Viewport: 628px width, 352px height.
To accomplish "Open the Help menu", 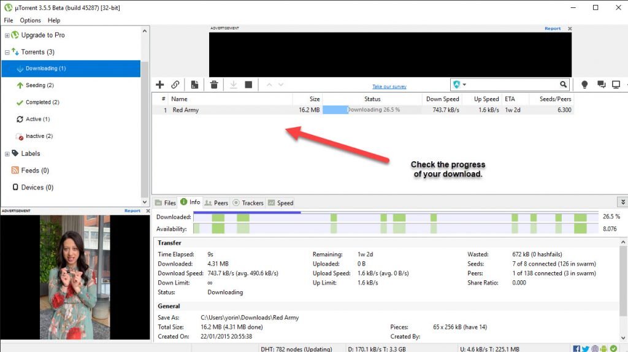I will [x=54, y=20].
